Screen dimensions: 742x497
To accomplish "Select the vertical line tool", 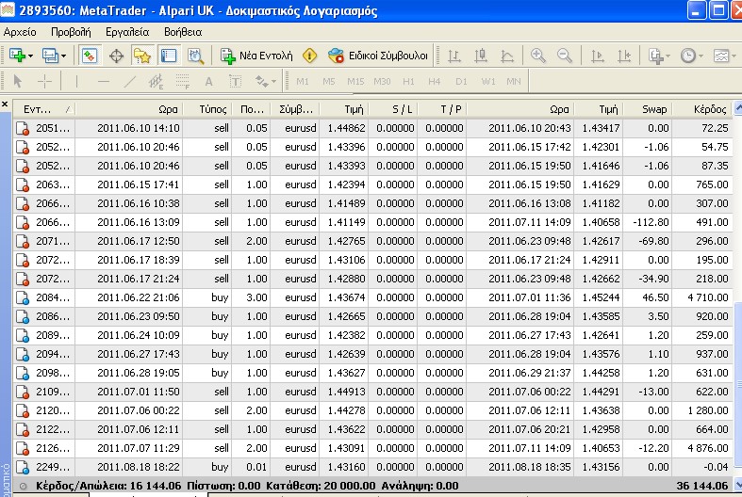I will [x=76, y=81].
